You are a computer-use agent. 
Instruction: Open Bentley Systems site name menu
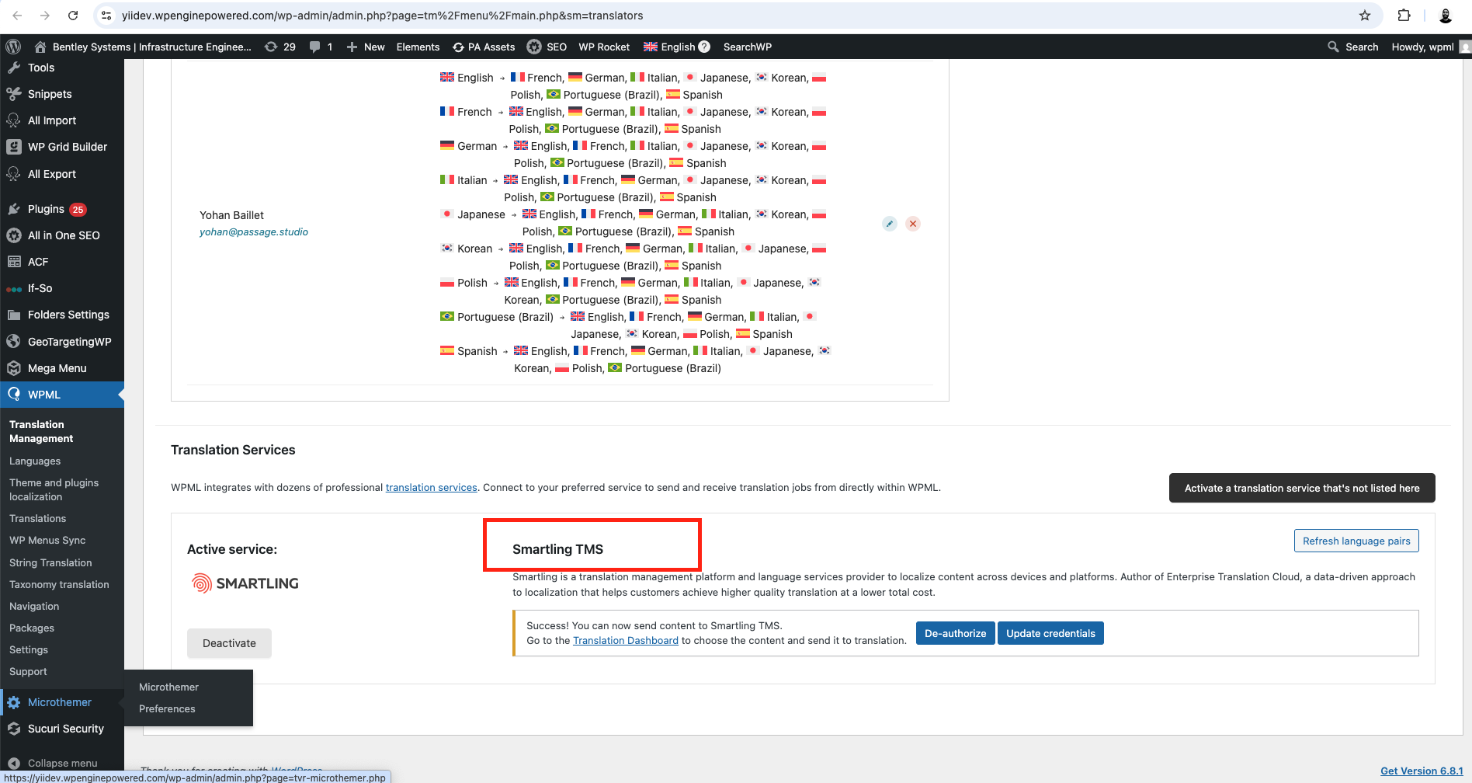click(x=143, y=47)
